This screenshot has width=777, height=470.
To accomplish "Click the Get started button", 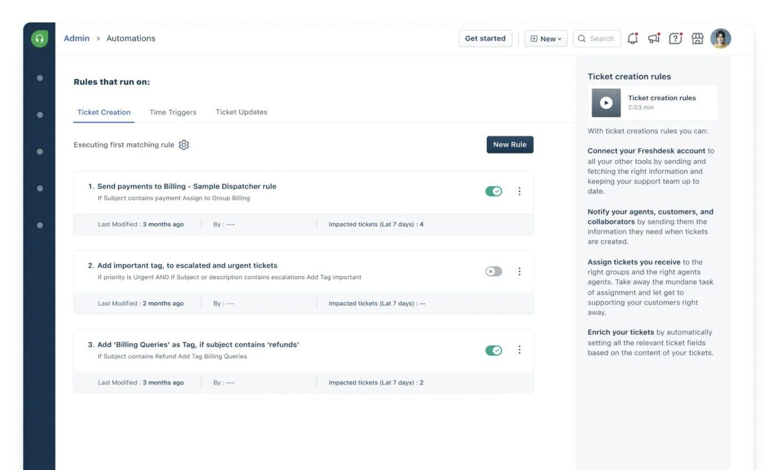I will click(x=485, y=38).
